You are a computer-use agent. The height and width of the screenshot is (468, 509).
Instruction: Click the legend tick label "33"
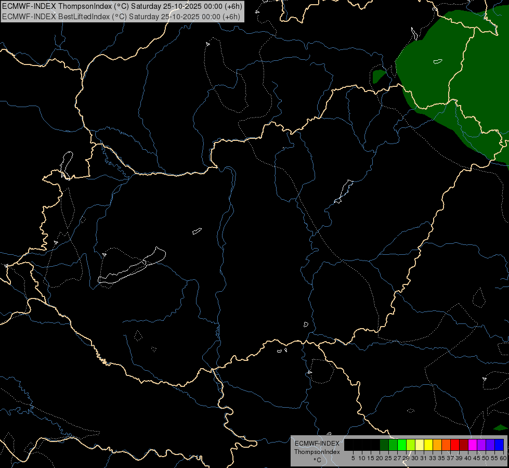tap(433, 458)
